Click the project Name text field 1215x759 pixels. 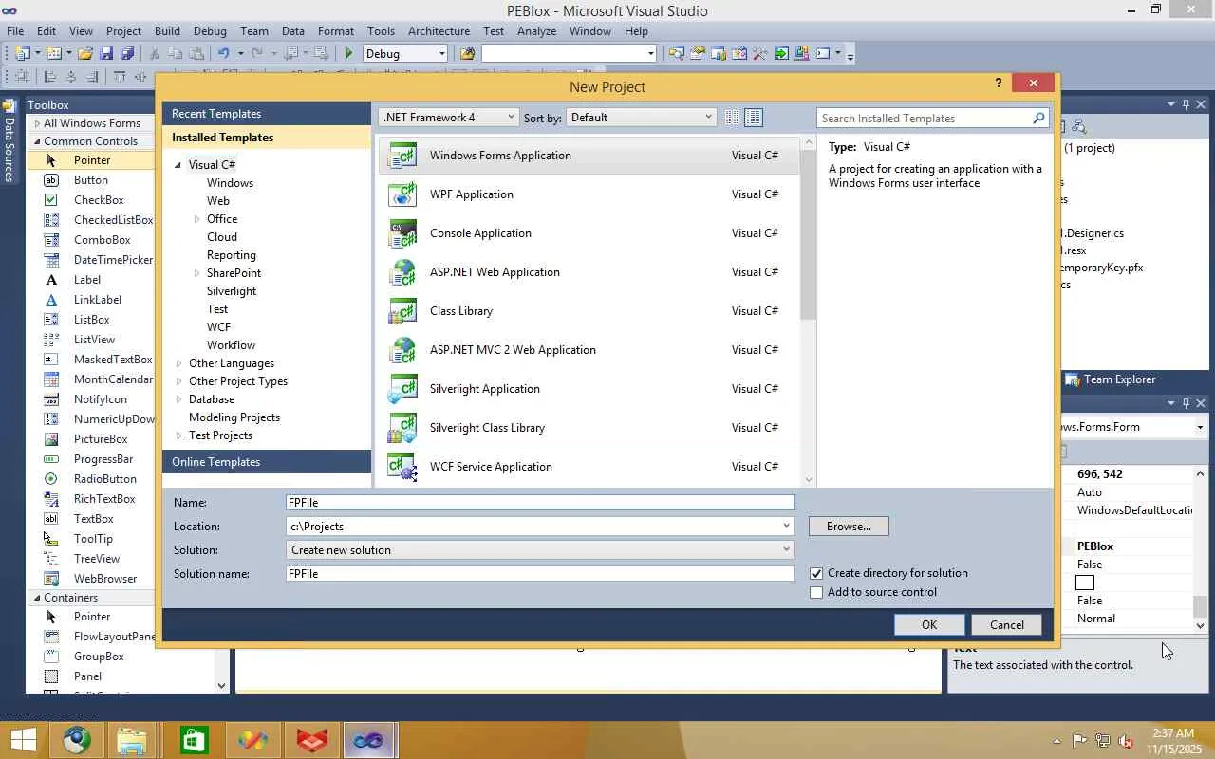click(540, 503)
